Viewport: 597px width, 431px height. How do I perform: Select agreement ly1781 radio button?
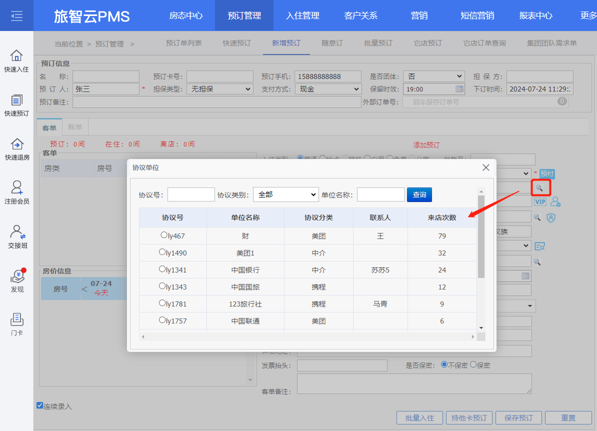(x=162, y=303)
